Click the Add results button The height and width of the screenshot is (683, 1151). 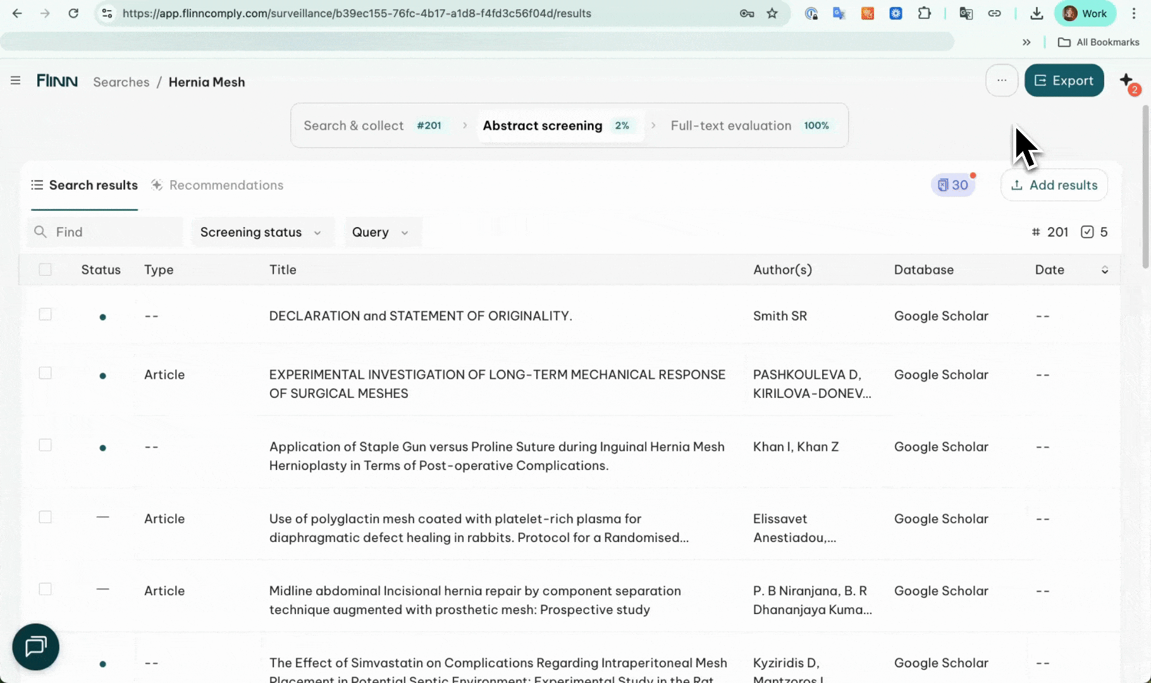point(1054,185)
